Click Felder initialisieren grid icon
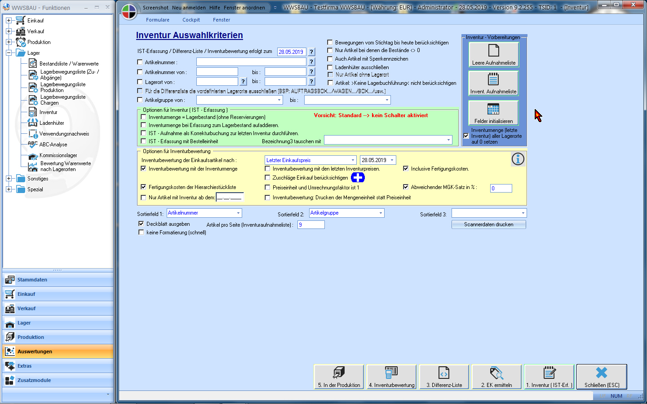The width and height of the screenshot is (647, 404). [x=493, y=109]
